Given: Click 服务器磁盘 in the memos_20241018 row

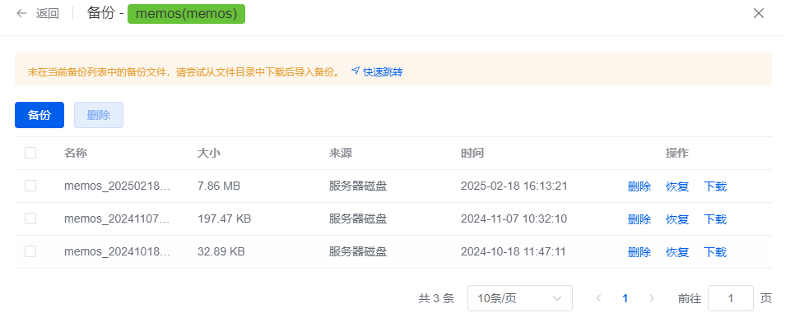Looking at the screenshot, I should (x=358, y=252).
